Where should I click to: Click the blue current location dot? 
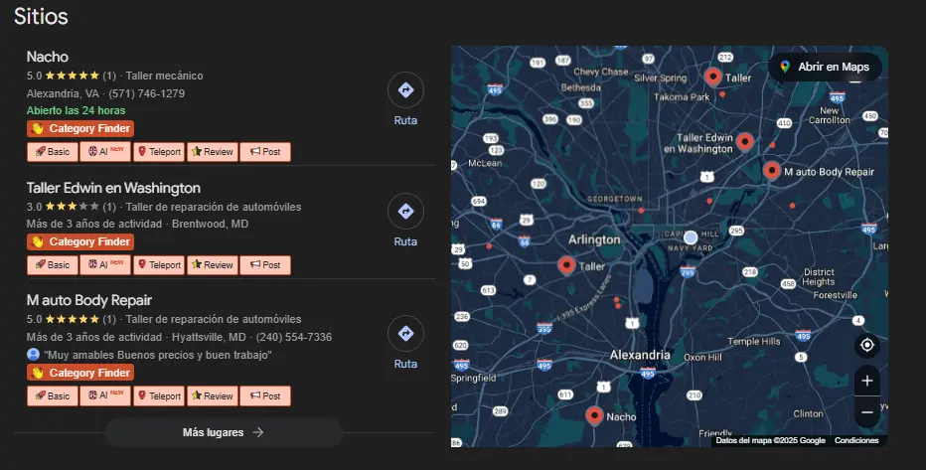691,237
